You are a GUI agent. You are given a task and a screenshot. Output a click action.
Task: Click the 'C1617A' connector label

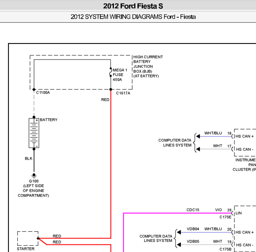[123, 93]
